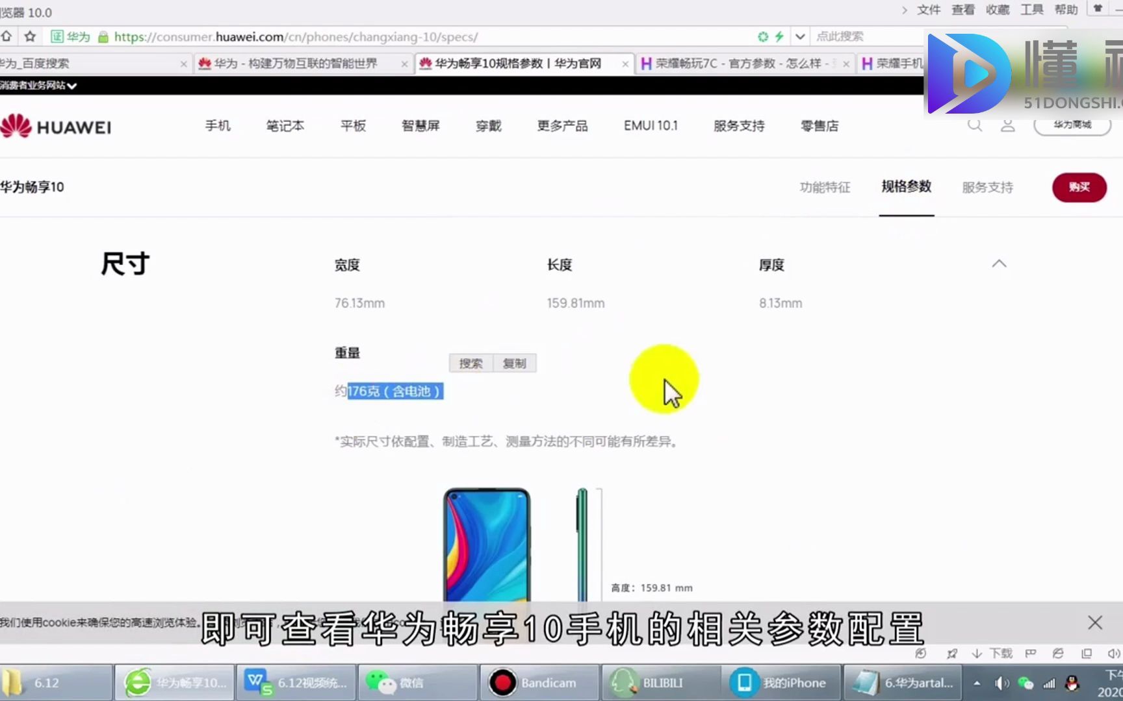Open 服务支持 in main navigation
This screenshot has width=1123, height=701.
pos(739,125)
